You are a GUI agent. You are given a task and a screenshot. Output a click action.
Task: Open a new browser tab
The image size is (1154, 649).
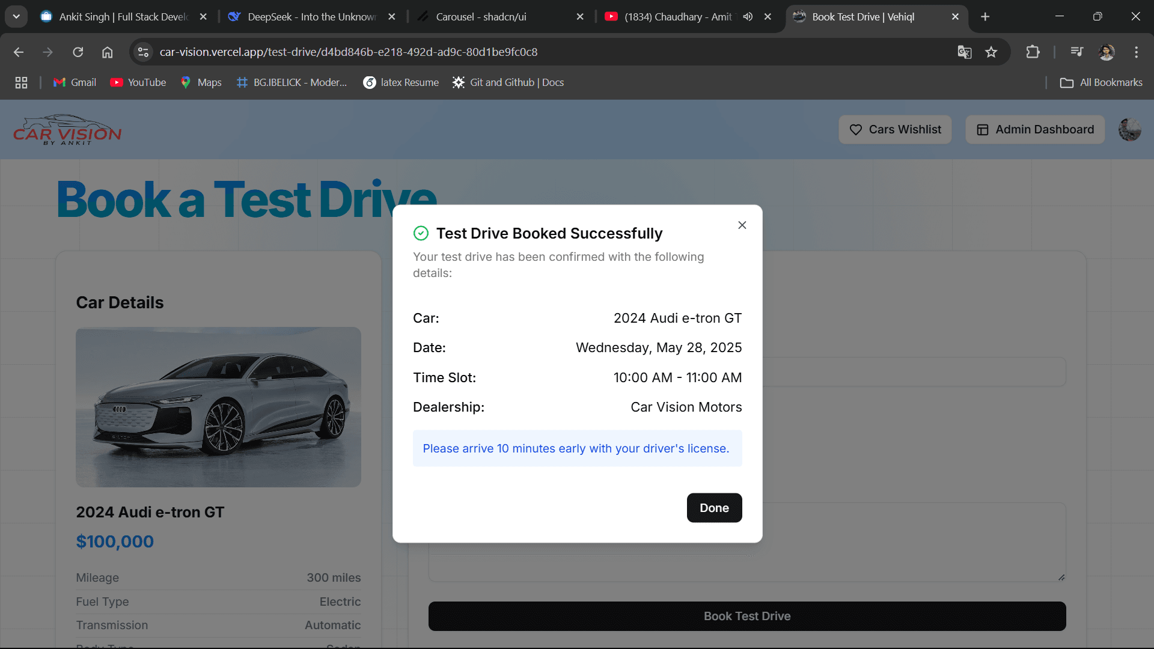985,17
